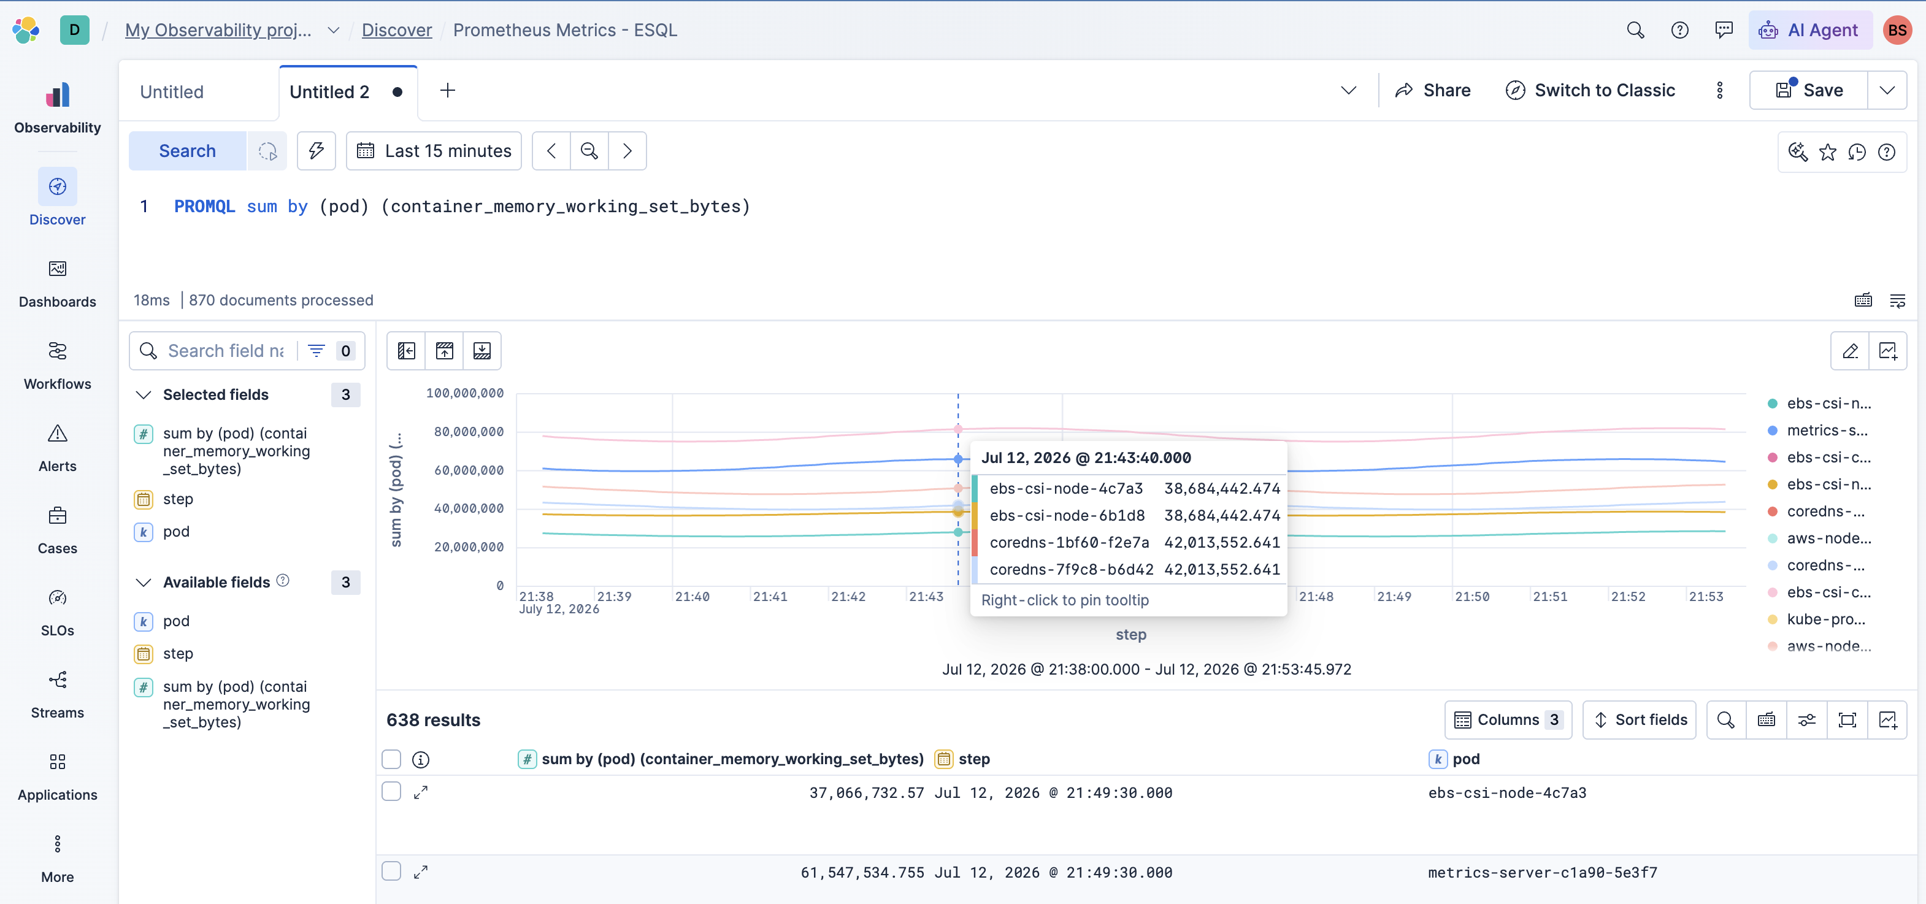Open the global search magnifier icon
Viewport: 1926px width, 904px height.
tap(1635, 30)
